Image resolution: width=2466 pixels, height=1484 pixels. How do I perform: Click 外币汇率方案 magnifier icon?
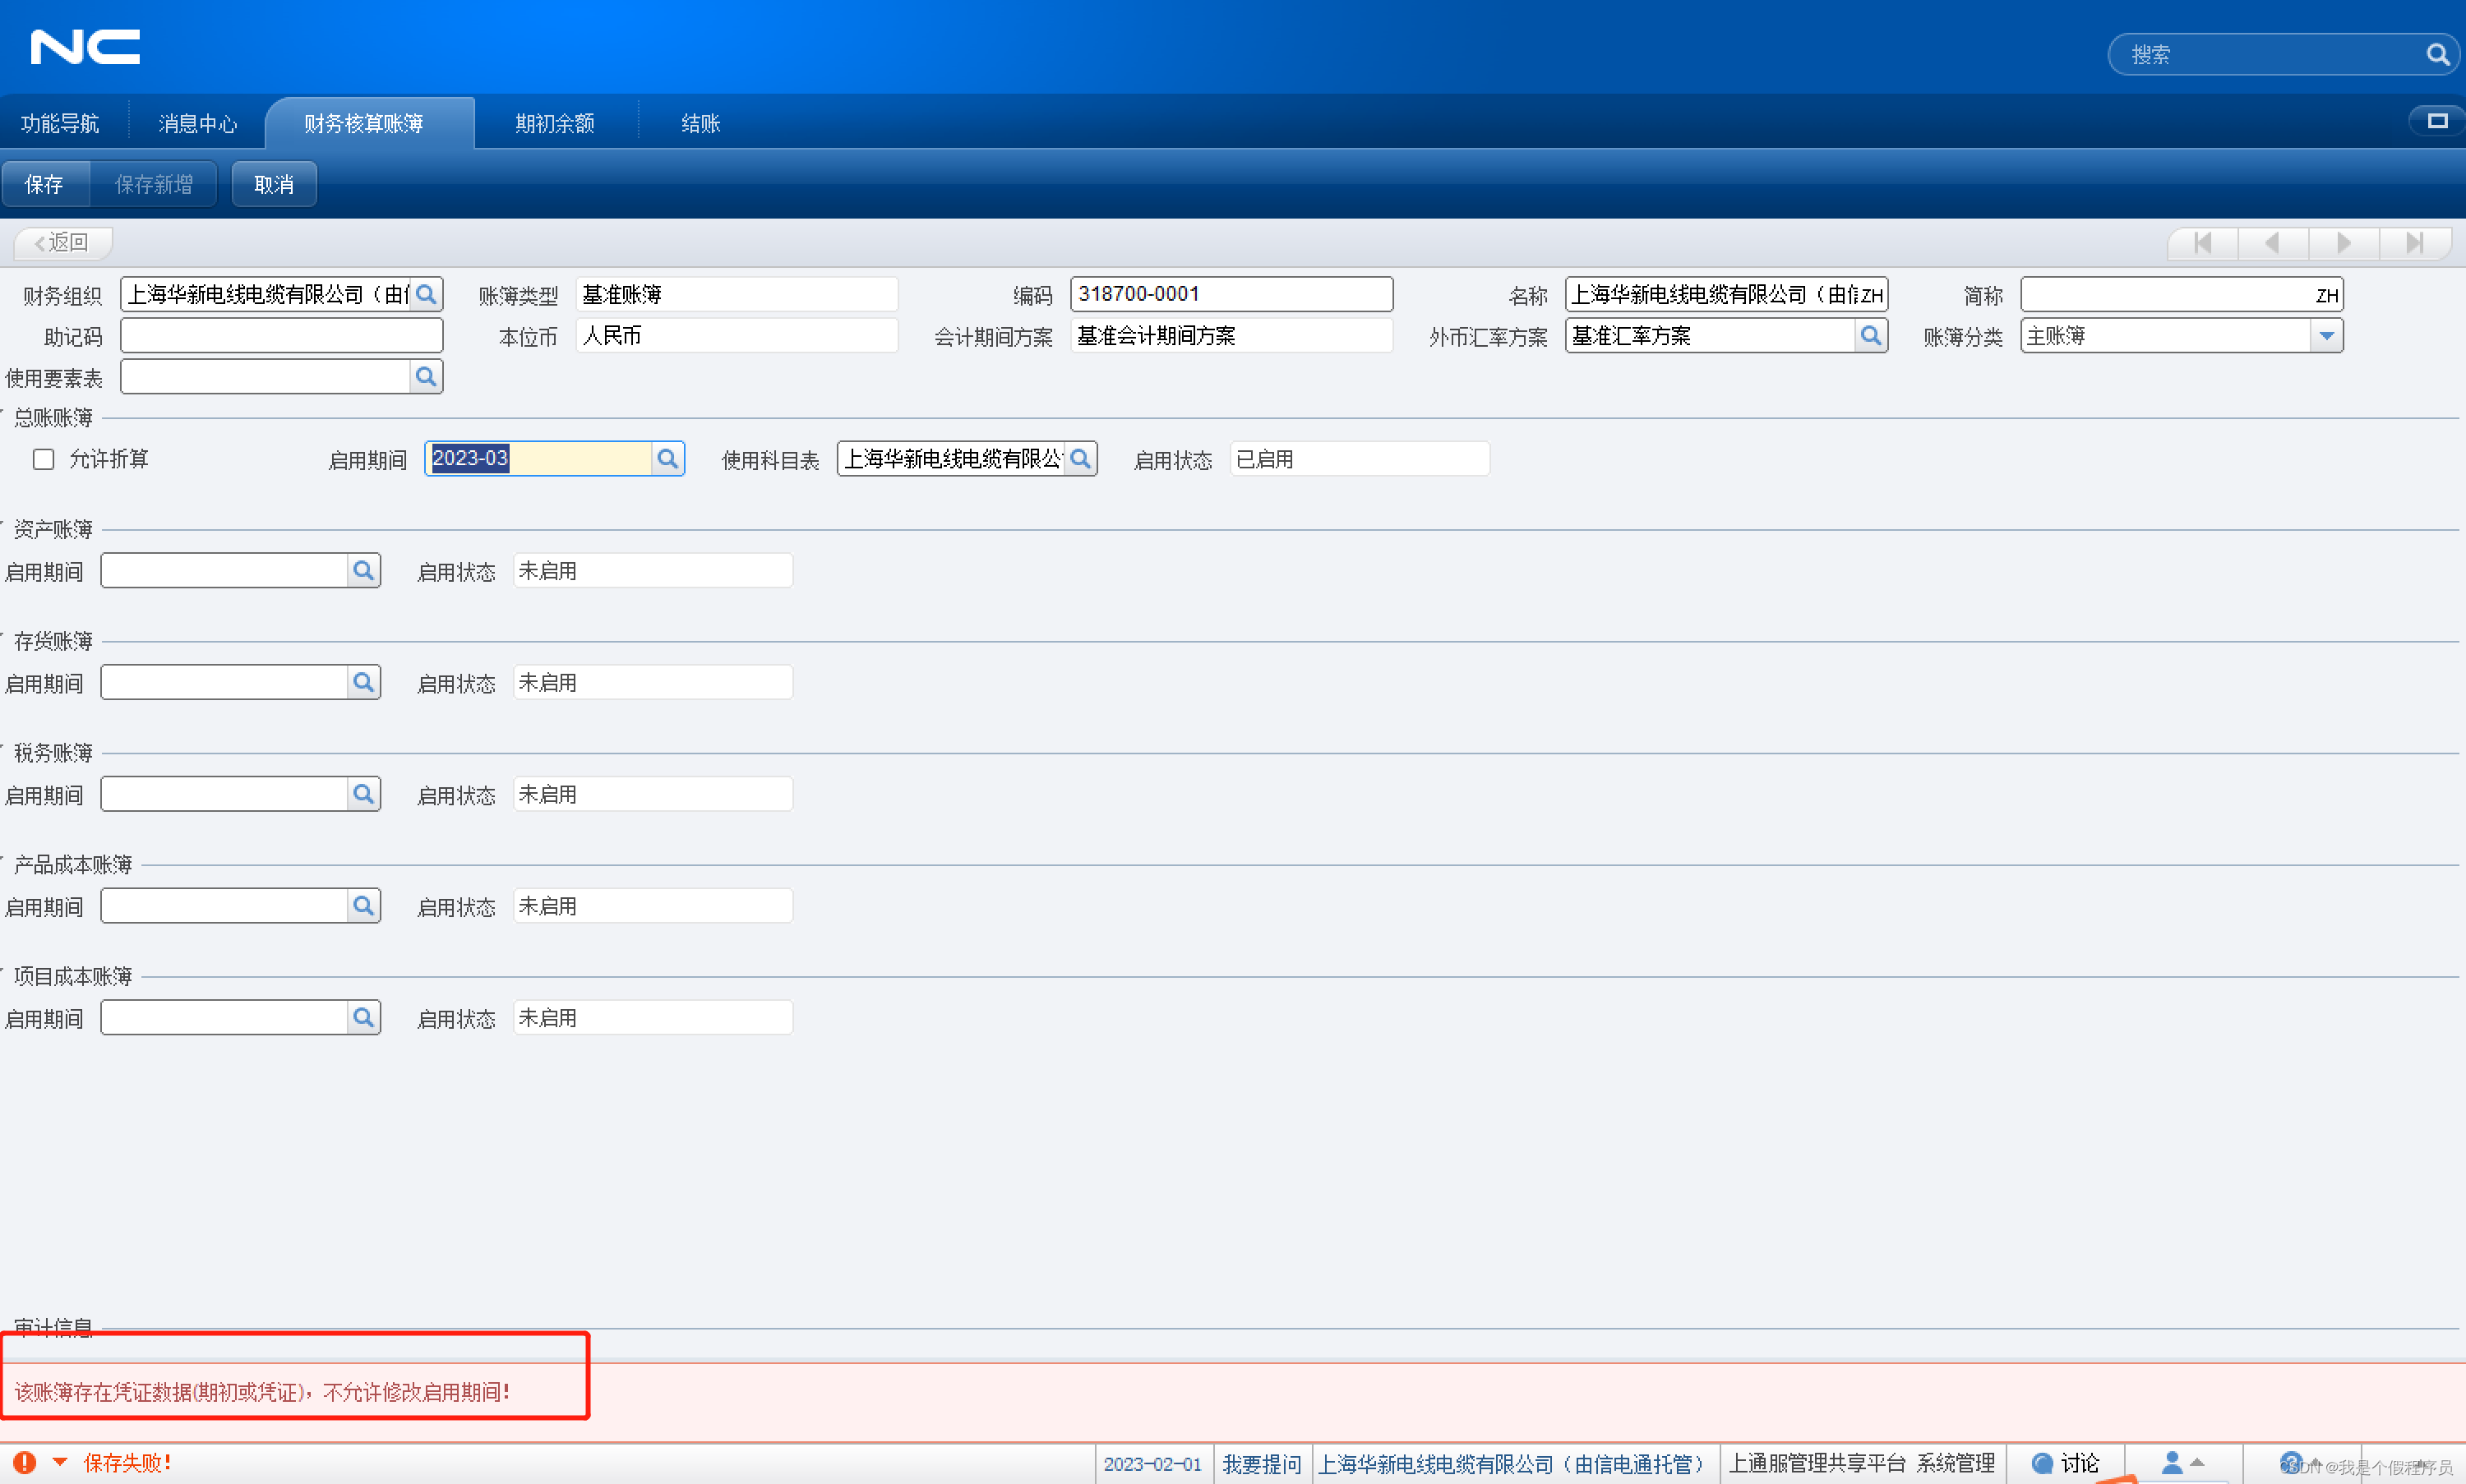1870,336
